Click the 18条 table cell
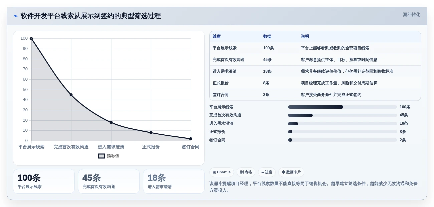 [x=267, y=71]
